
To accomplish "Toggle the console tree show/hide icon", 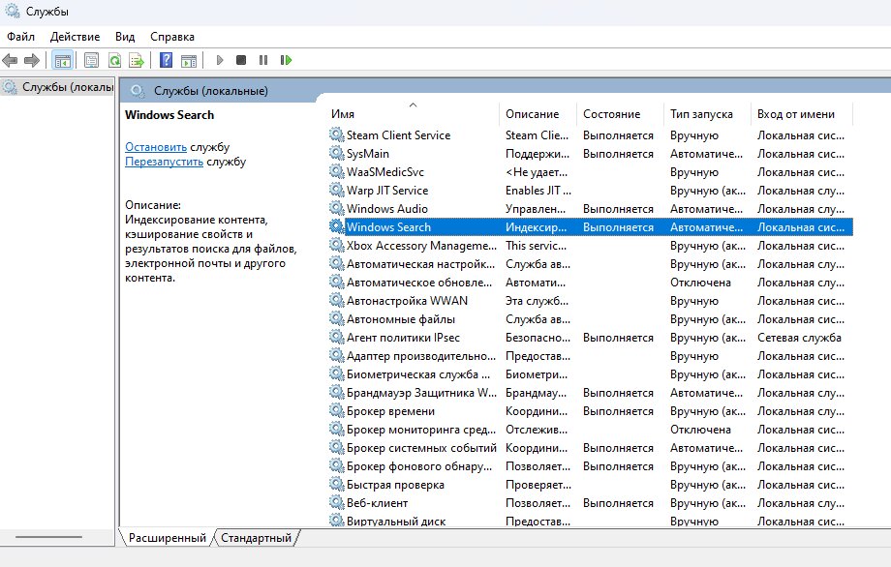I will point(63,60).
